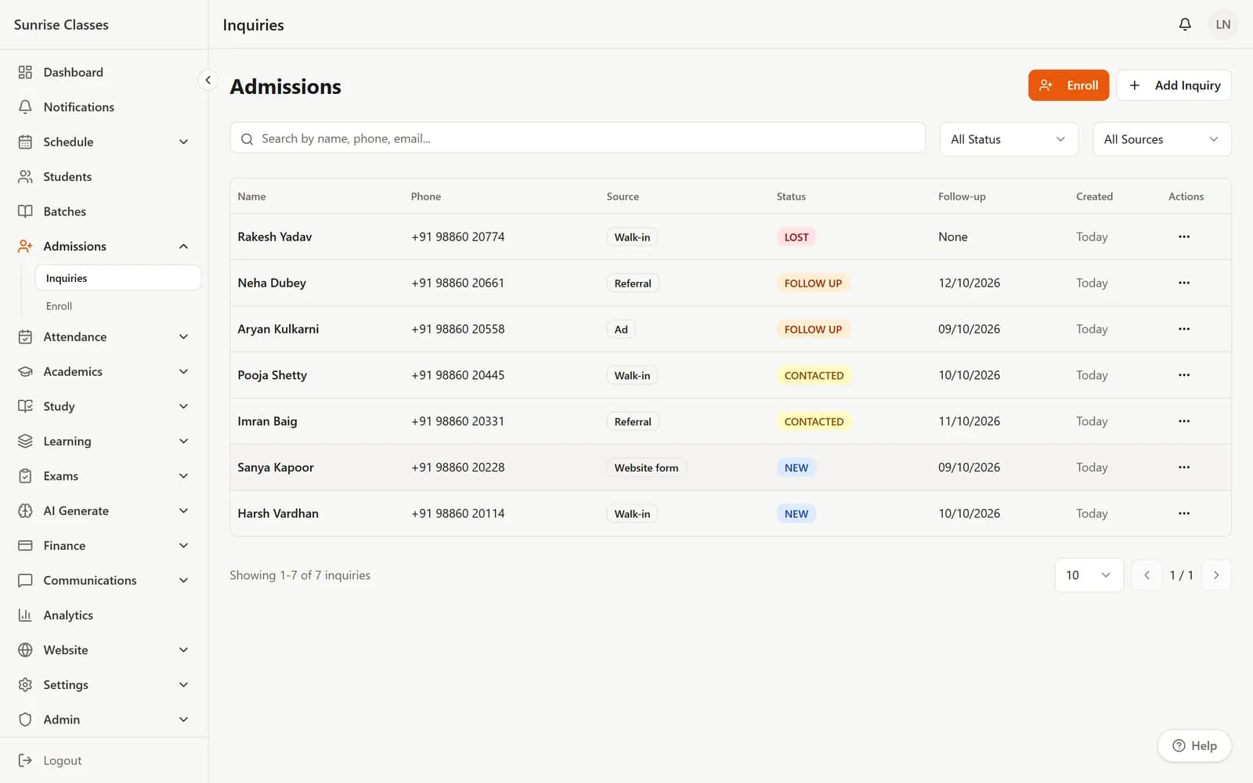
Task: Open actions menu for Sanya Kapoor
Action: (x=1184, y=467)
